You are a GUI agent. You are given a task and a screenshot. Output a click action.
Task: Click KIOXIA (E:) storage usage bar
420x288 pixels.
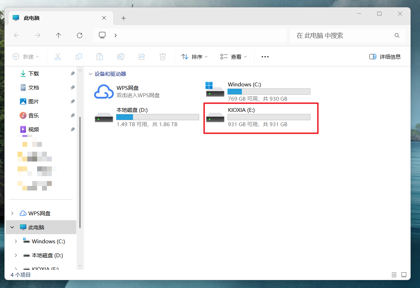point(269,117)
